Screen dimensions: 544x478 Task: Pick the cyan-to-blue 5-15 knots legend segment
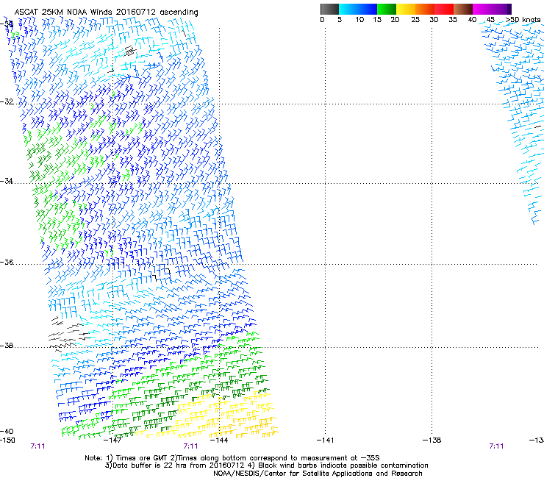[x=358, y=9]
